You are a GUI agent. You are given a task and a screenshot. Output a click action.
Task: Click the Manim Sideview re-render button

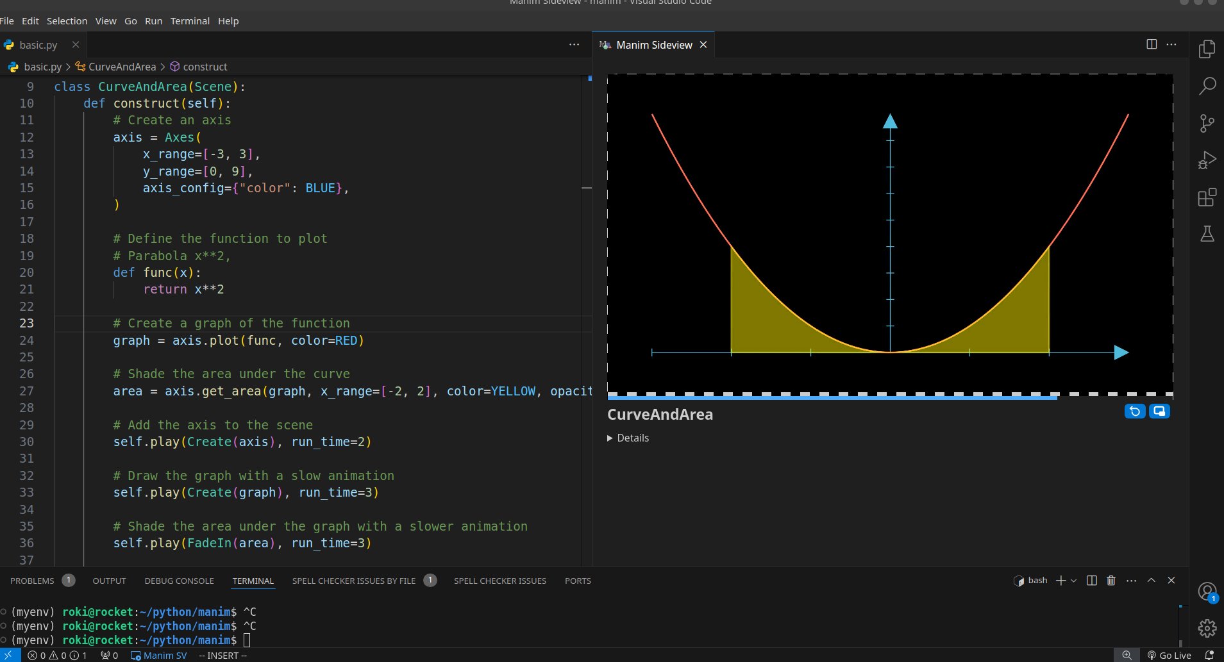point(1134,411)
